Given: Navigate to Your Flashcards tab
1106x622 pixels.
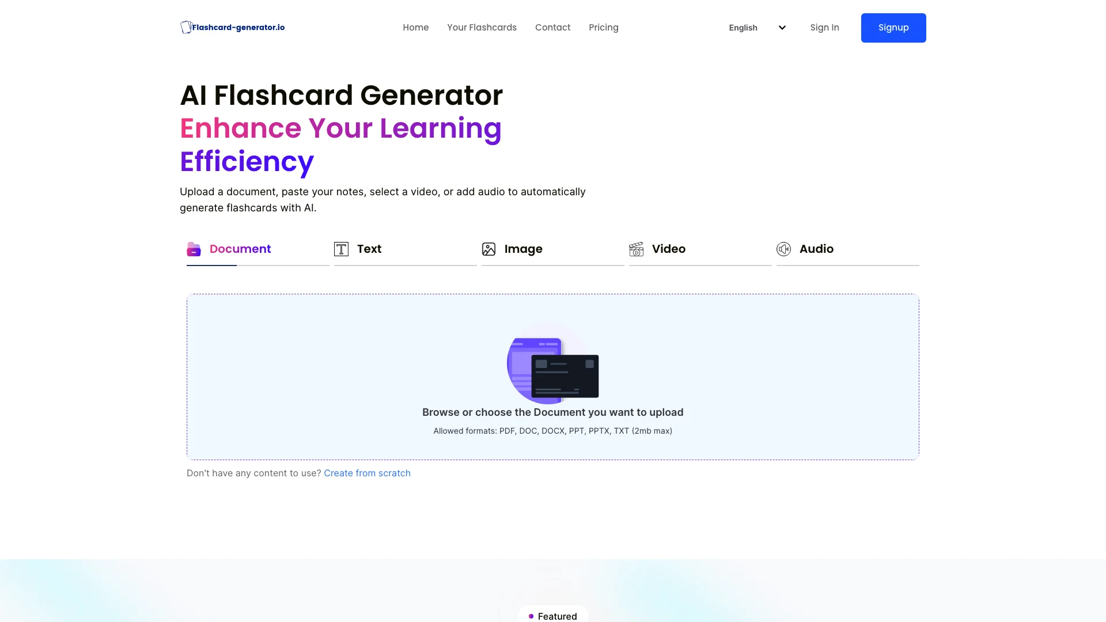Looking at the screenshot, I should pos(482,27).
